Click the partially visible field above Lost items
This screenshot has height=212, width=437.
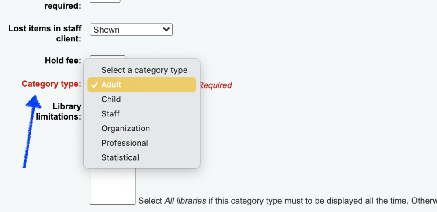[105, 1]
